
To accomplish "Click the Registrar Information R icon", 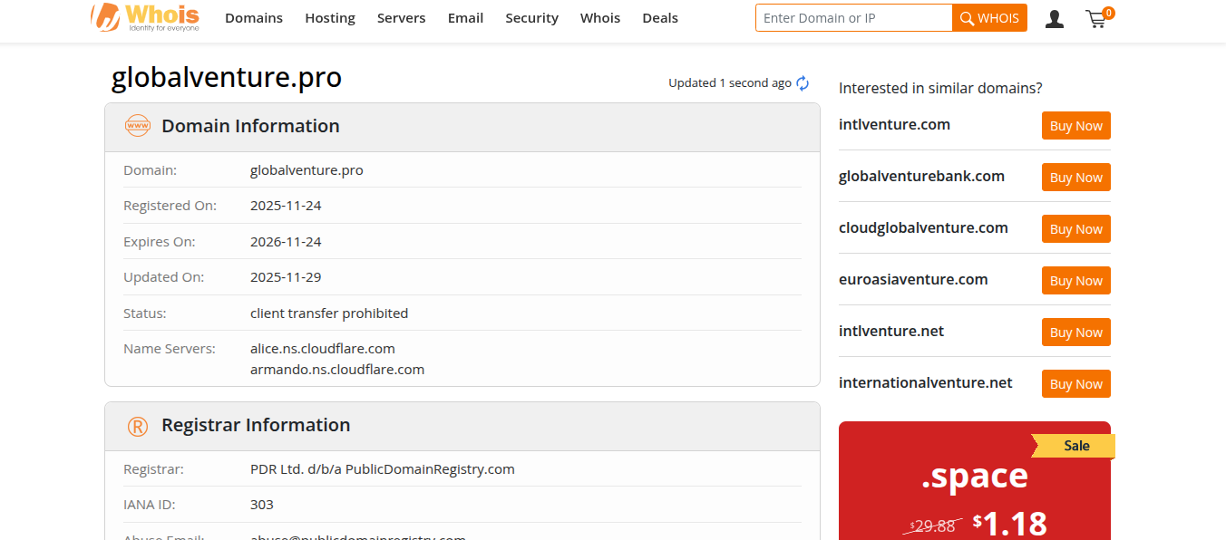I will click(137, 426).
